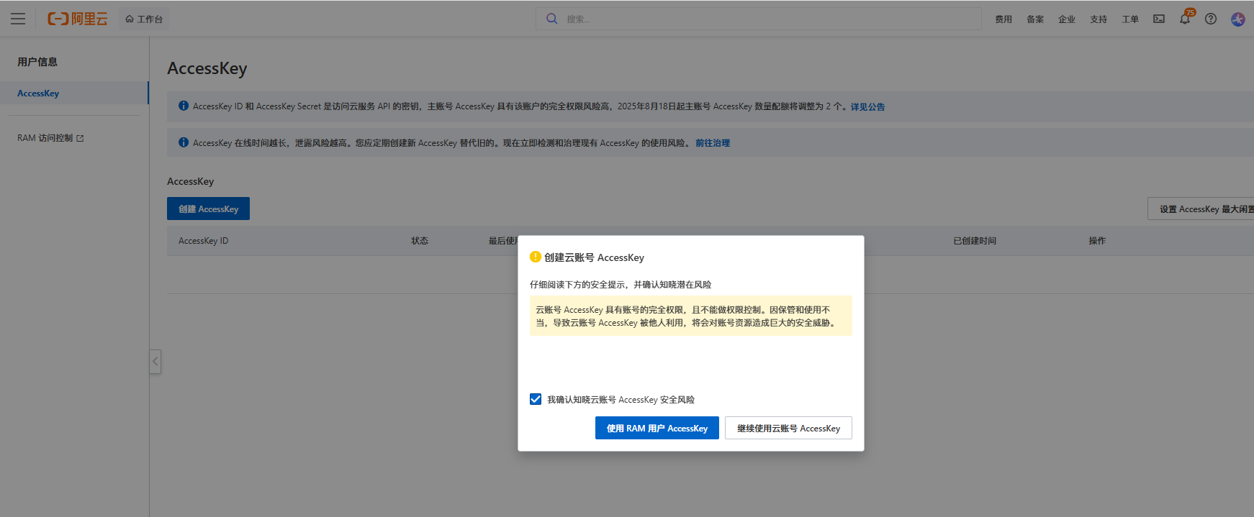The width and height of the screenshot is (1254, 517).
Task: Open the 费用 menu
Action: point(1003,19)
